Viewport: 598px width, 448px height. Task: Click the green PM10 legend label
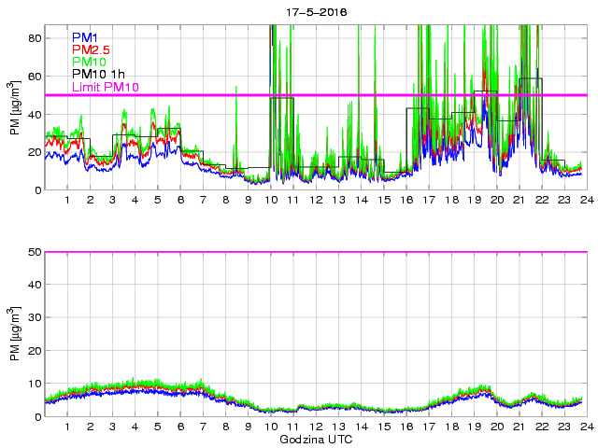90,63
